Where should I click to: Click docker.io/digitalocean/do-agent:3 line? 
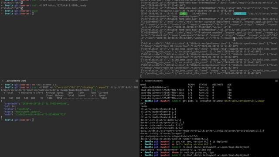(x=163, y=133)
